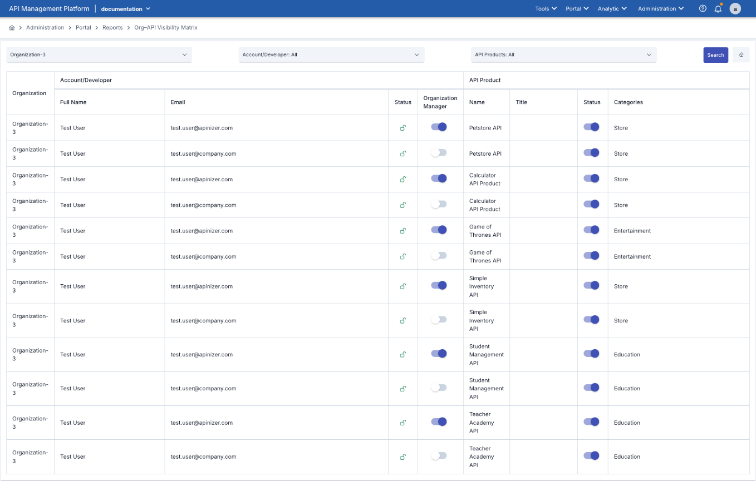756x481 pixels.
Task: Enable Organization Manager for second Calculator API row
Action: (x=439, y=204)
